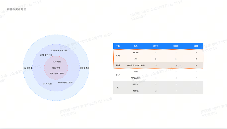Screen dimensions: 227x129
Task: Click the 维修工 role cell in the table
Action: [x=136, y=91]
